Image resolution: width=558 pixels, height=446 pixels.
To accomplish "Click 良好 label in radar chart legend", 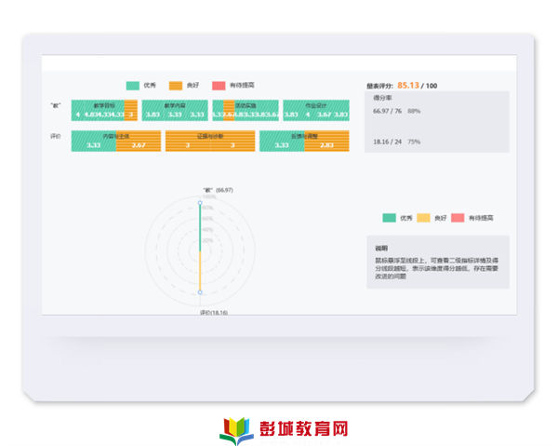I will click(x=440, y=218).
